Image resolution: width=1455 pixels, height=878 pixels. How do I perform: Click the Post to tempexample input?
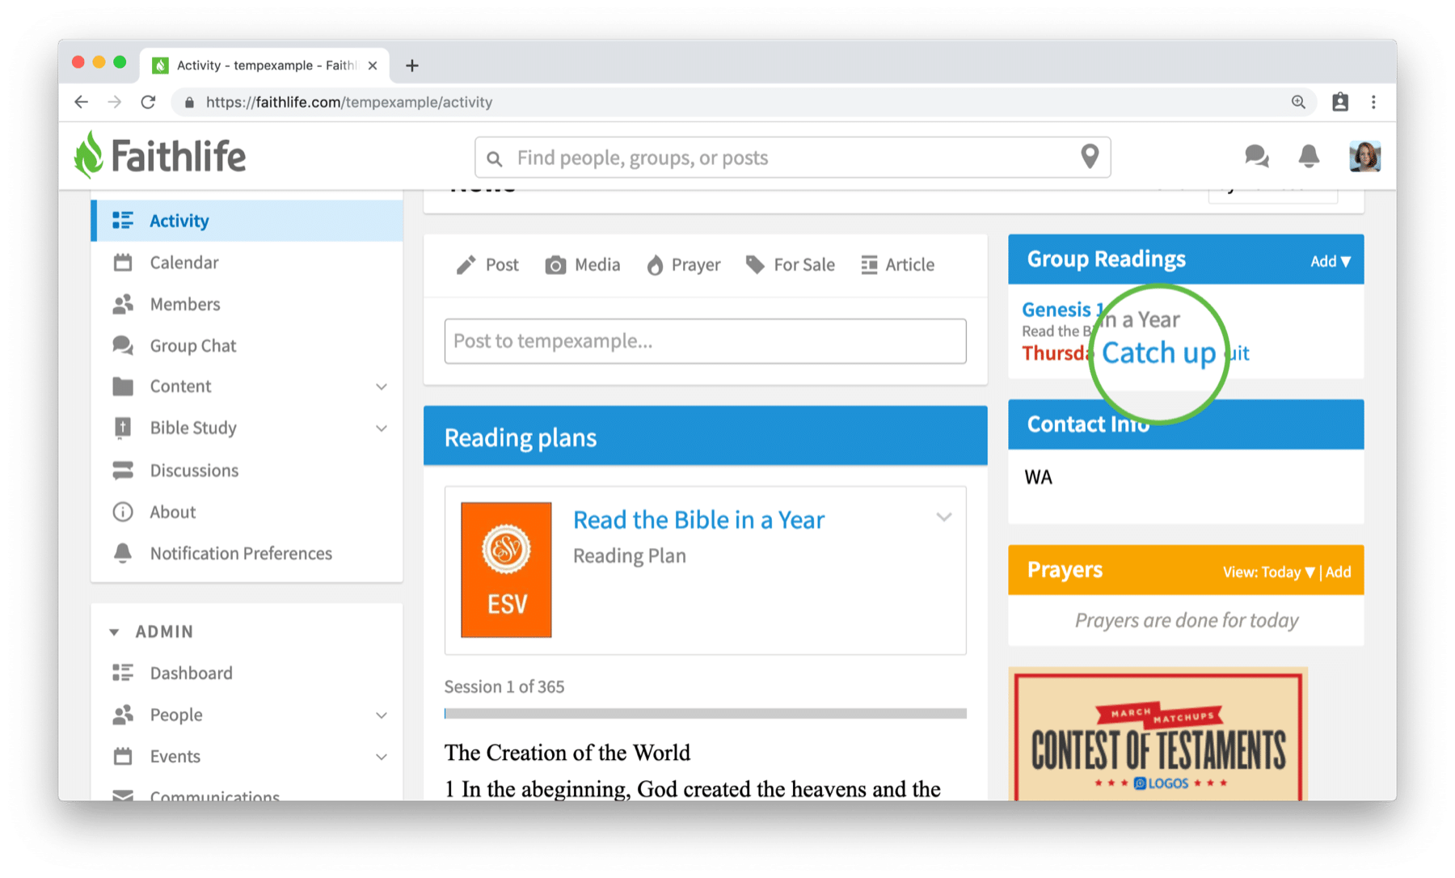705,341
